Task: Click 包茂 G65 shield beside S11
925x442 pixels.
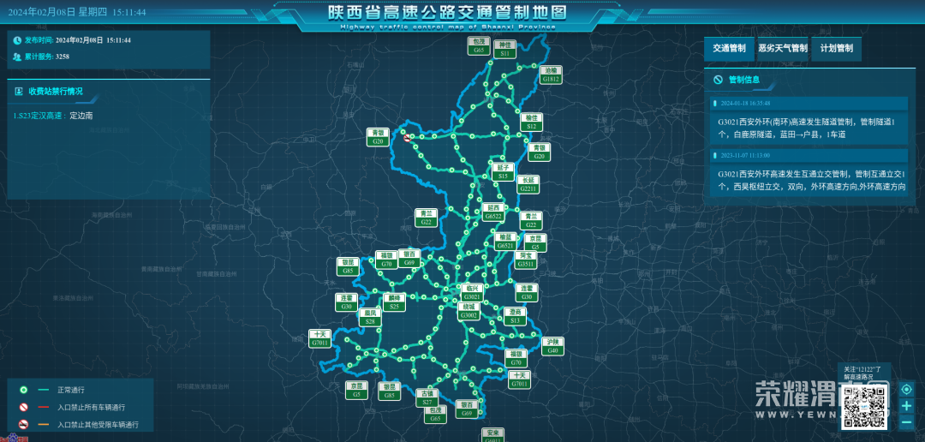Action: tap(479, 46)
